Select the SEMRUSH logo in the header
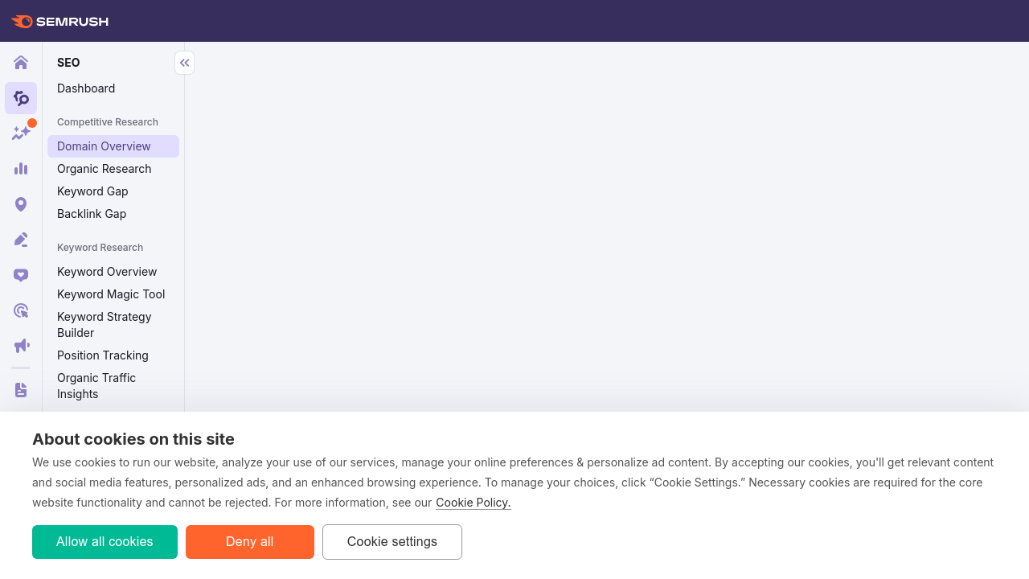Viewport: 1029px width, 579px height. (59, 21)
